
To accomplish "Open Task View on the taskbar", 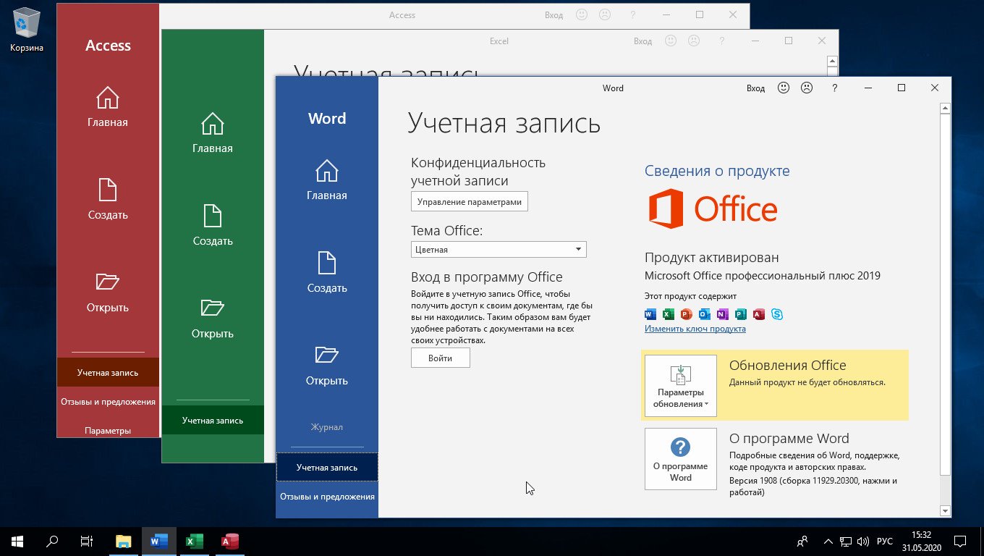I will [87, 541].
